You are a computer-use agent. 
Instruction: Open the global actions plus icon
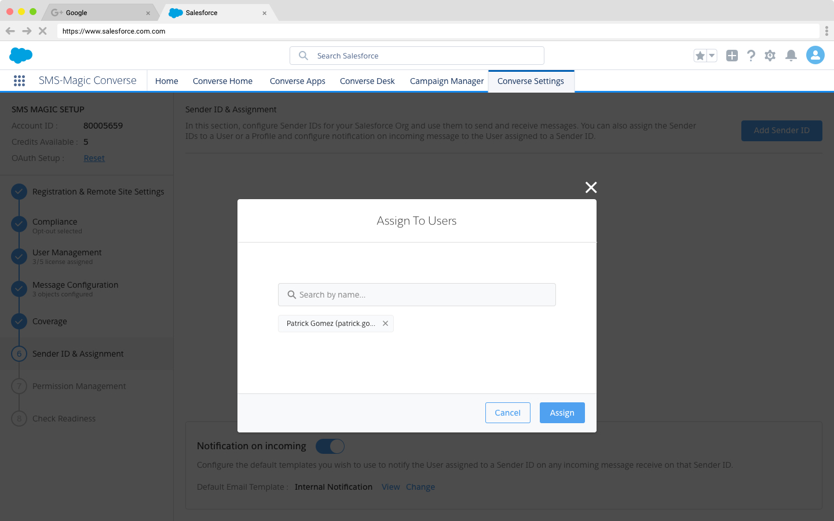click(732, 56)
